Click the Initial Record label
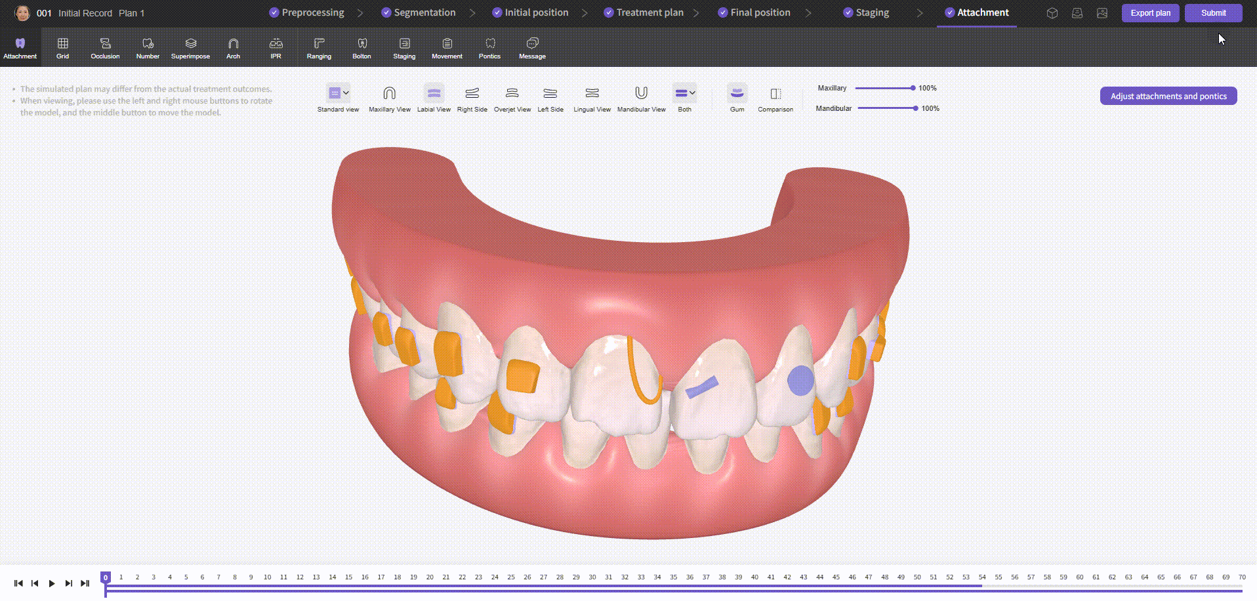Image resolution: width=1257 pixels, height=601 pixels. (85, 13)
